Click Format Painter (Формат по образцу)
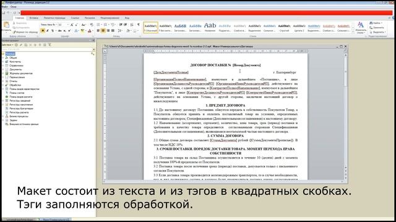The image size is (396, 222). (x=25, y=32)
